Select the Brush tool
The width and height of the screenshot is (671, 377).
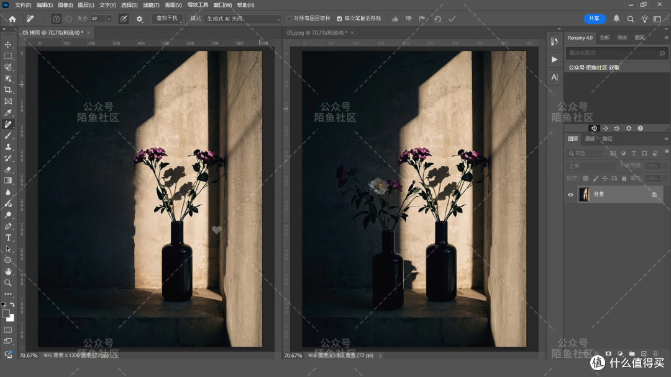point(7,135)
